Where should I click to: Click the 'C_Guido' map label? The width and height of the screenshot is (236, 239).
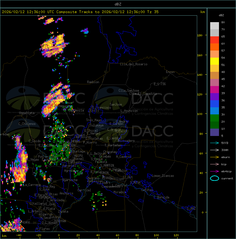35,141
